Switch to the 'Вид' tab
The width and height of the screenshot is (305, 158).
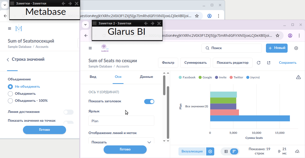tap(93, 77)
